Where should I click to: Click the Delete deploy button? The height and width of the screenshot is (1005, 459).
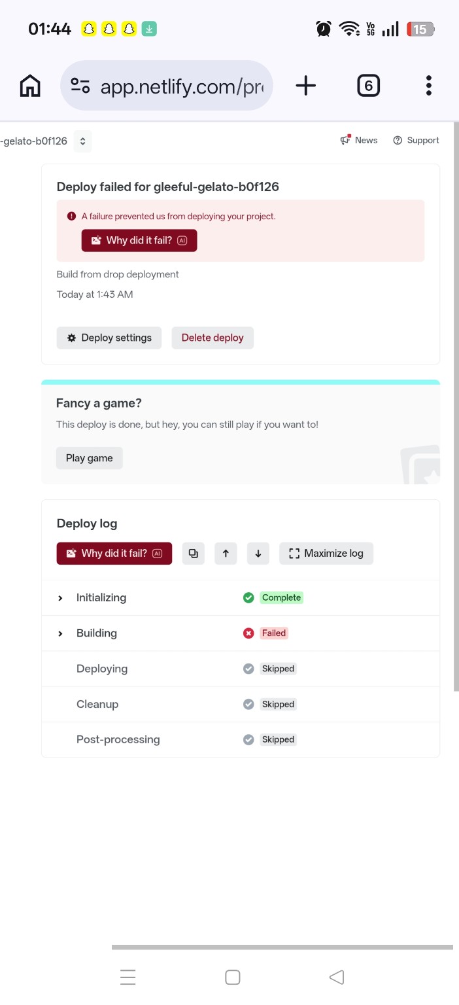click(x=212, y=338)
